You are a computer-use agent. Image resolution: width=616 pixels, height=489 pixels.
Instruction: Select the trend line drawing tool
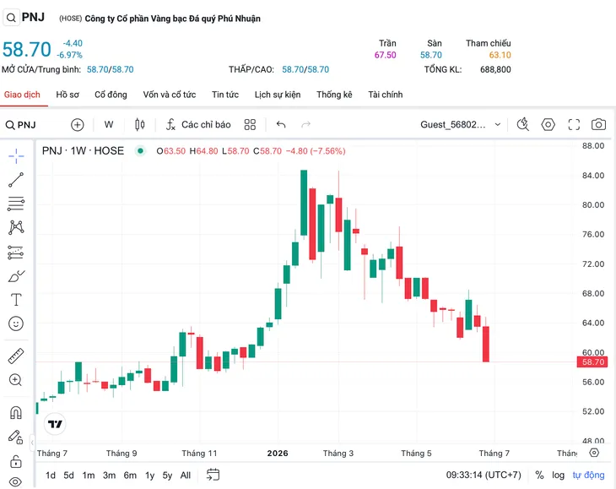[x=16, y=180]
